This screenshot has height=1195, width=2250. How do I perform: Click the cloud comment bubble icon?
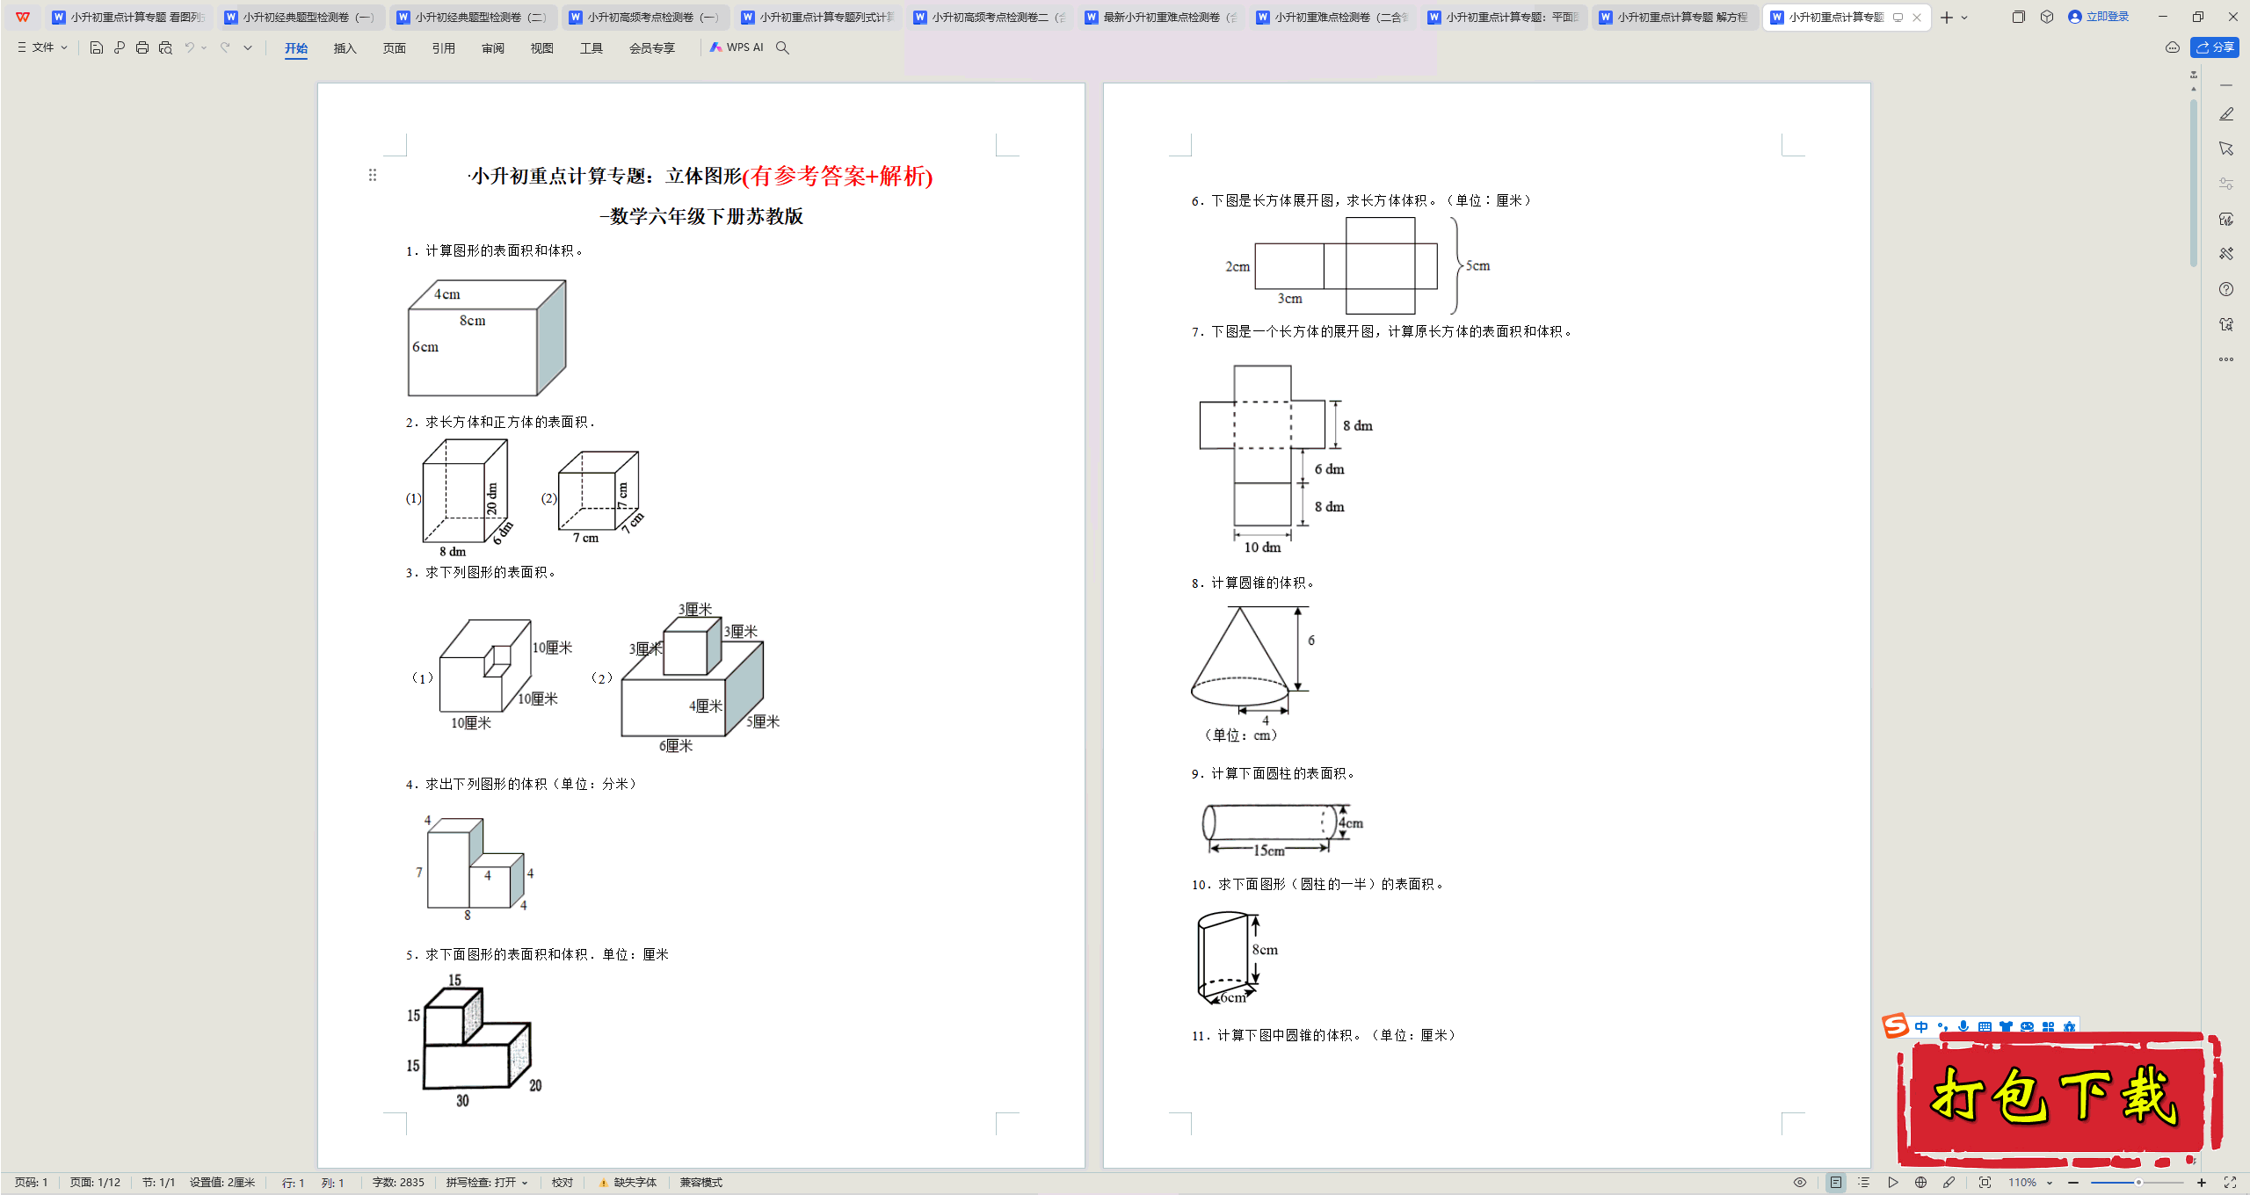pyautogui.click(x=2173, y=47)
